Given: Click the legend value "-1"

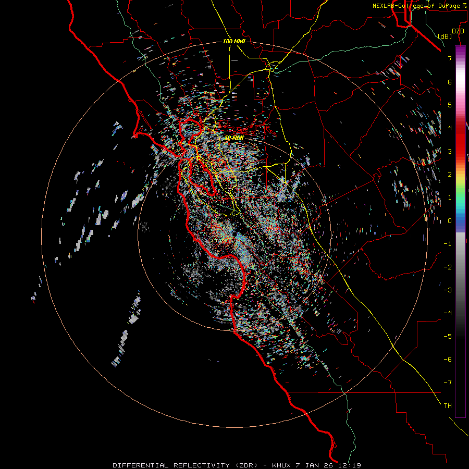Looking at the screenshot, I should tap(448, 244).
